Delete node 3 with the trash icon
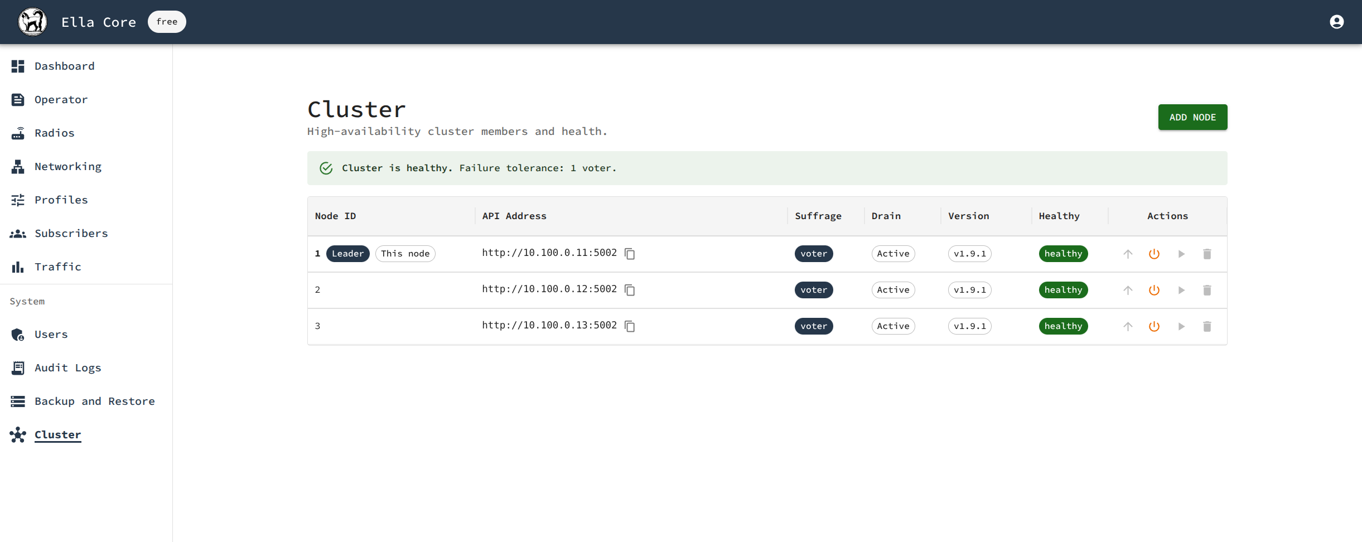This screenshot has width=1362, height=542. click(x=1207, y=326)
